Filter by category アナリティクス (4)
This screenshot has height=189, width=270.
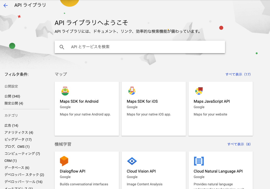click(19, 132)
